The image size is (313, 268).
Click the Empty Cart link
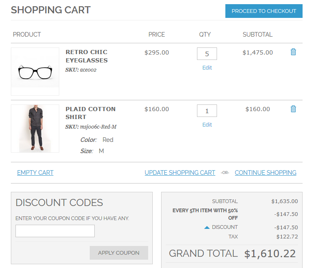click(35, 173)
